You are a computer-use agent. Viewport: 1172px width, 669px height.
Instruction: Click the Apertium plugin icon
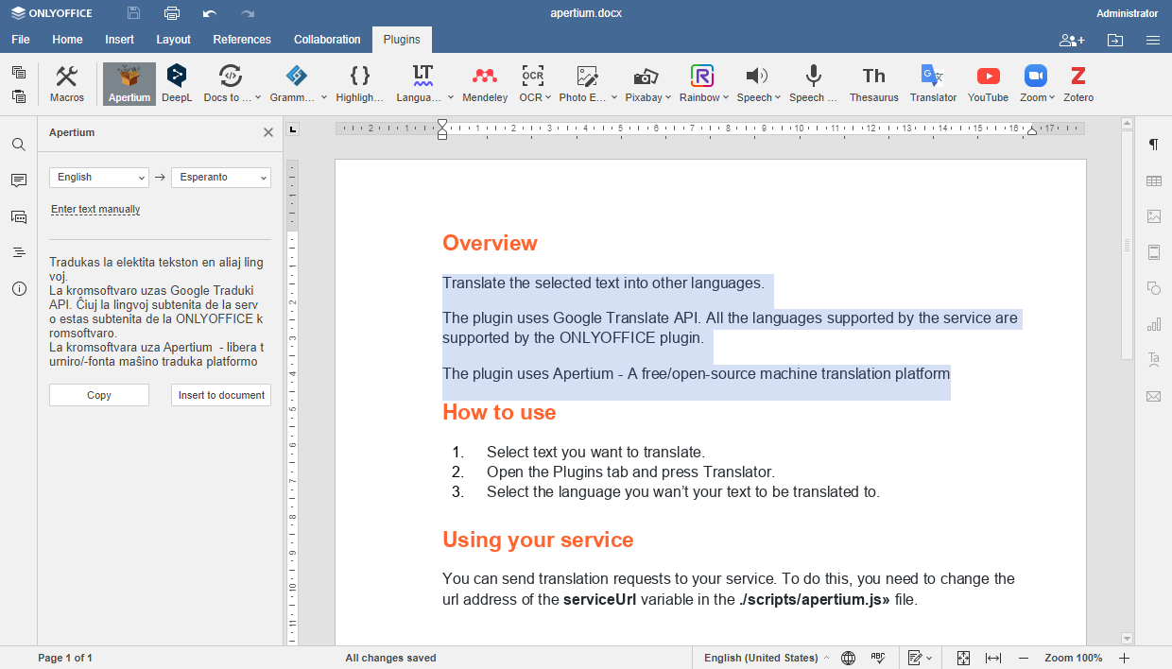[x=129, y=83]
